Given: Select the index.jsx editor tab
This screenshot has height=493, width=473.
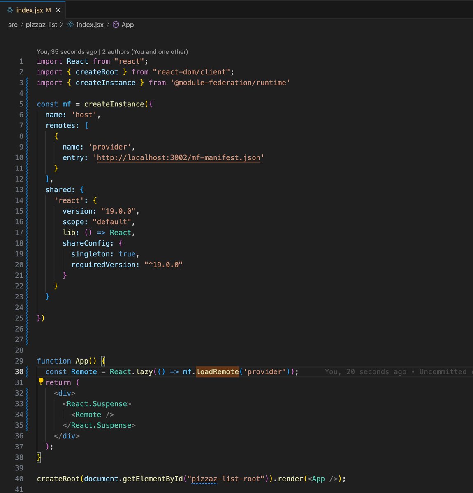Looking at the screenshot, I should pos(32,10).
